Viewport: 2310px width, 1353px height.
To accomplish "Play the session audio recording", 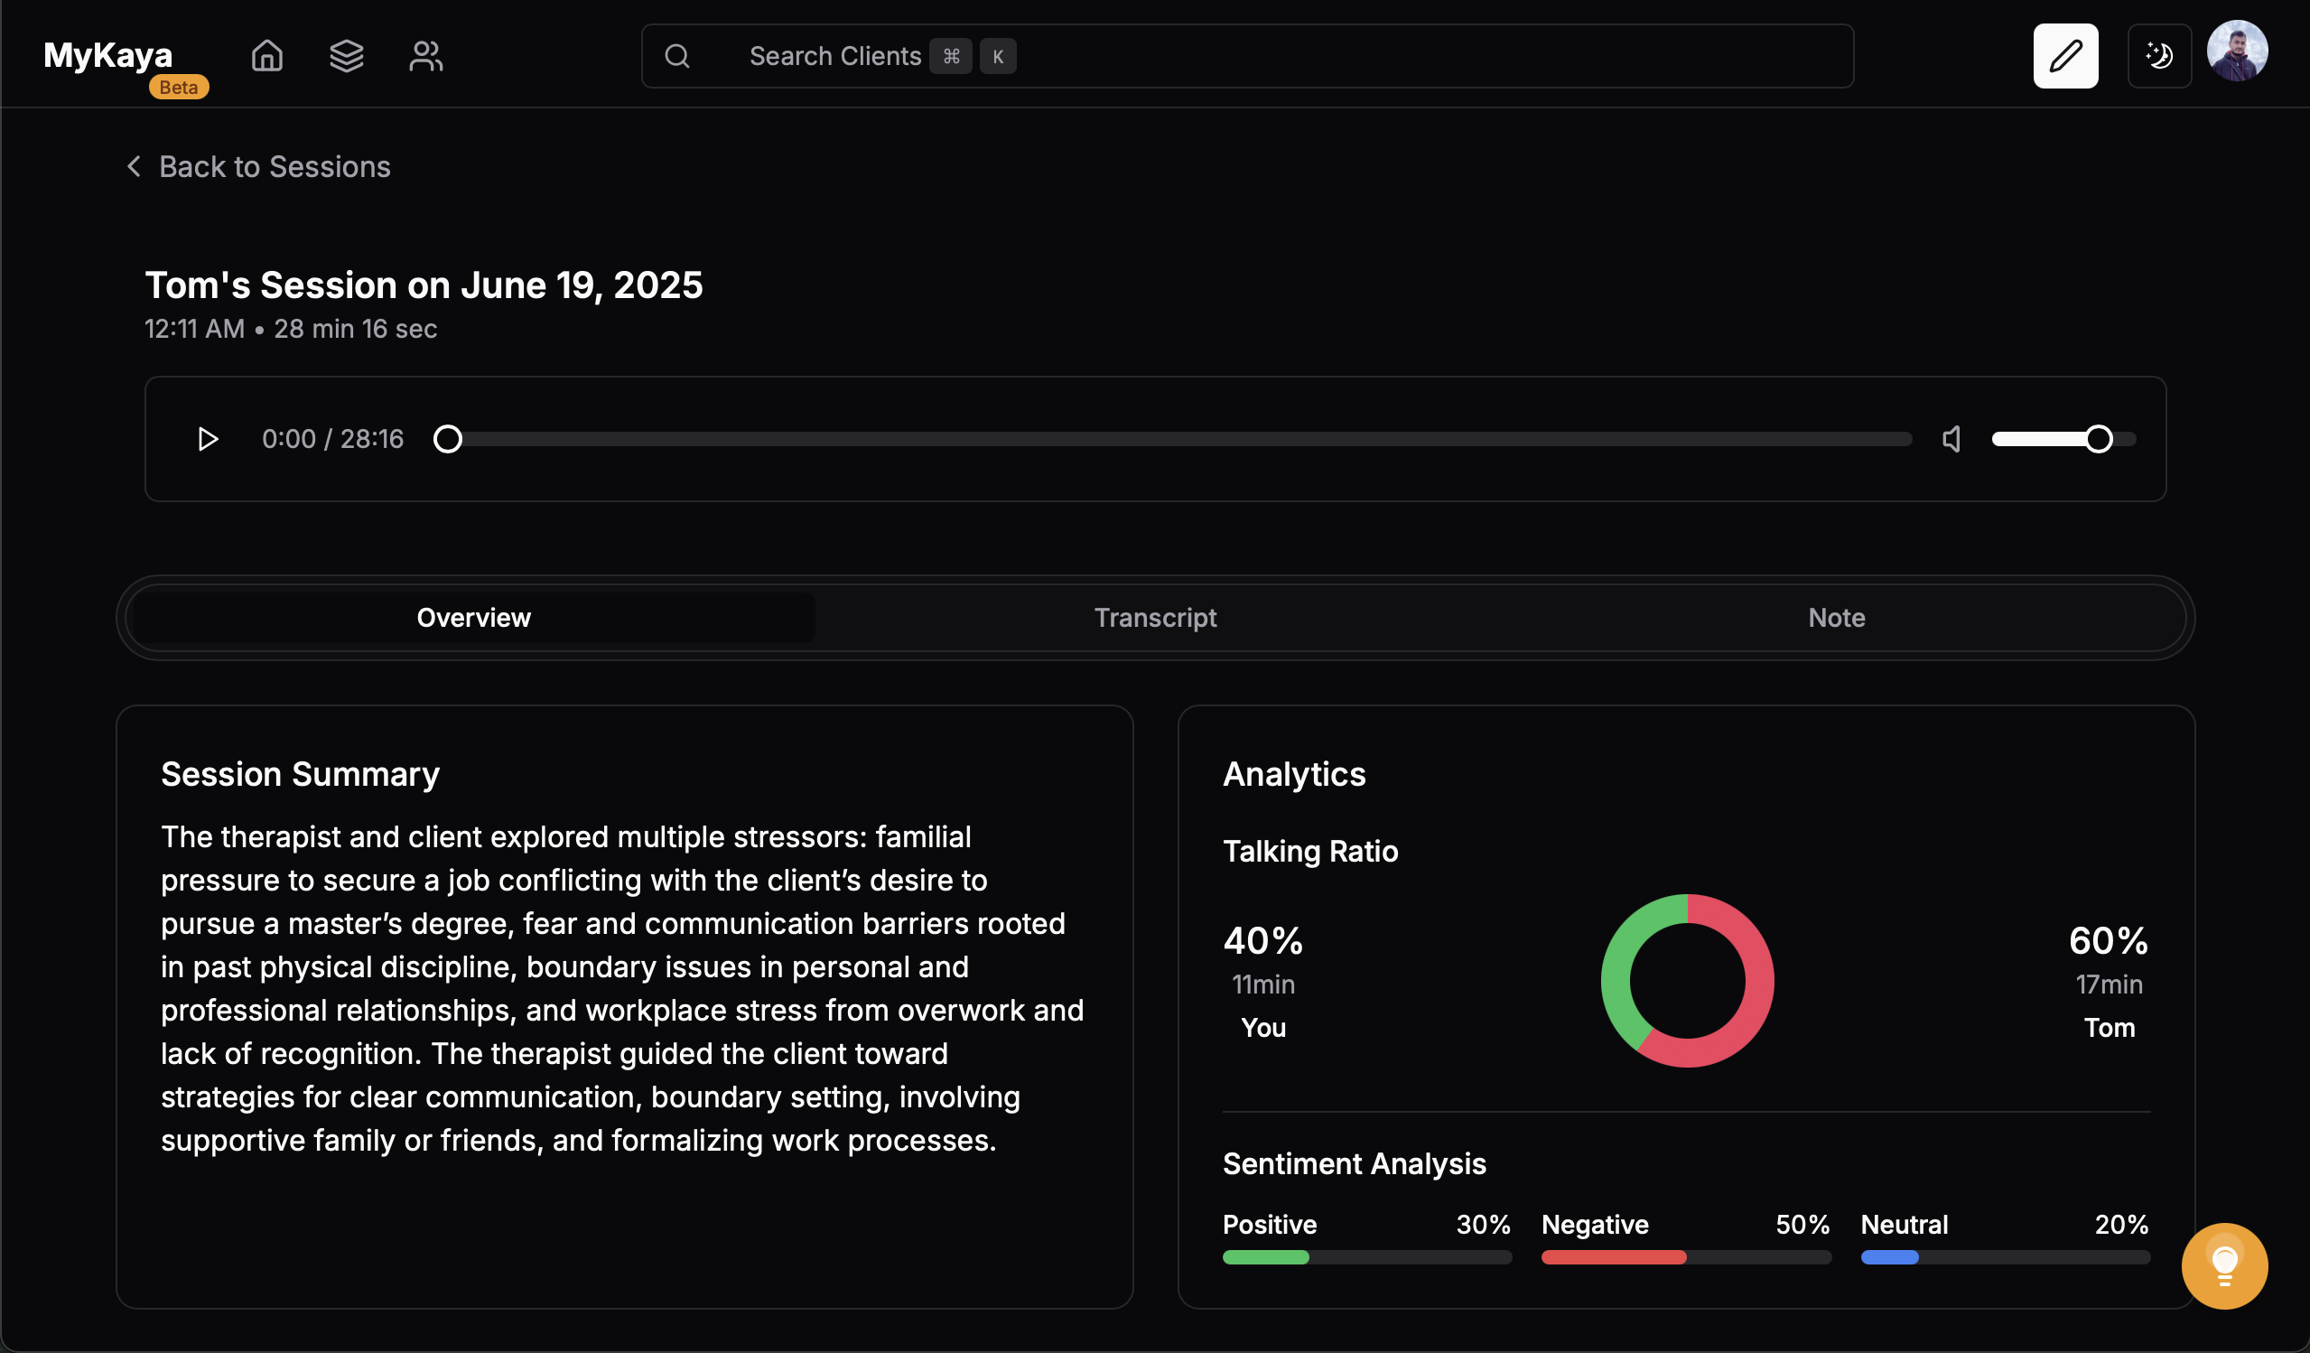I will [x=208, y=439].
